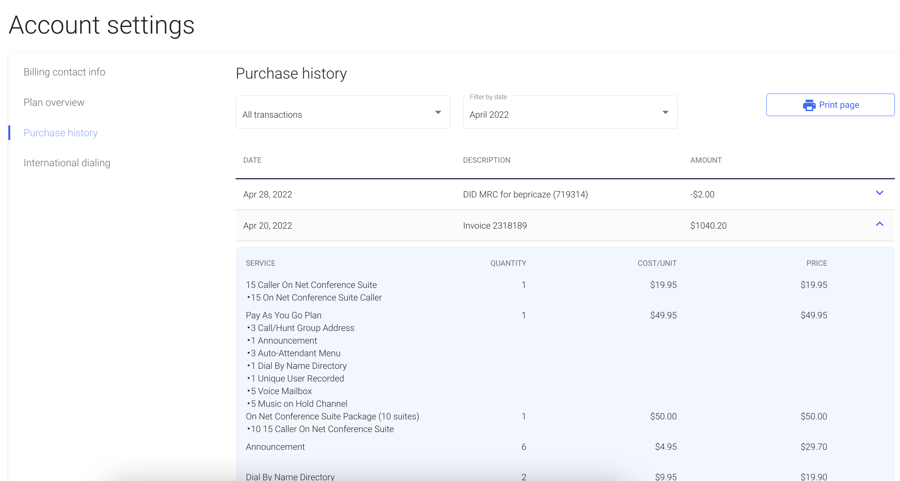The width and height of the screenshot is (900, 481).
Task: Click the PRICE column header
Action: tap(817, 263)
